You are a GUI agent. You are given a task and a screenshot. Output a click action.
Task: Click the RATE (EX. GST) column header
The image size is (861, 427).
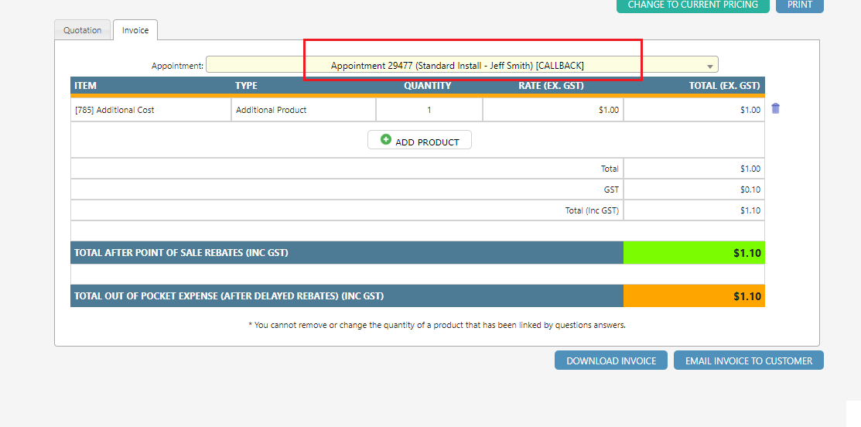pyautogui.click(x=551, y=86)
